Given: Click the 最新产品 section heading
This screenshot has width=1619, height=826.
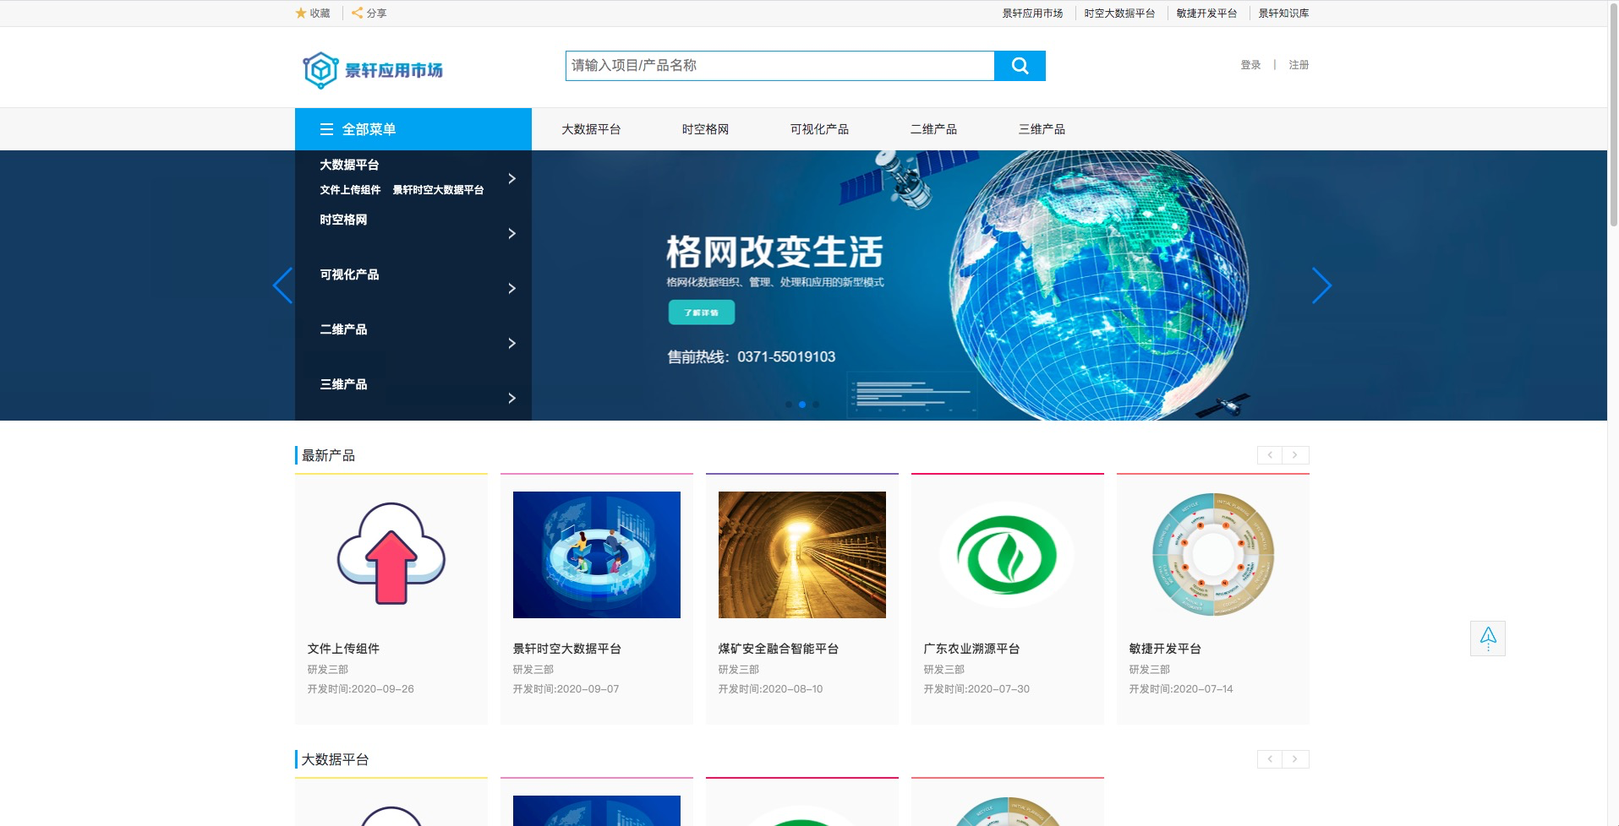Looking at the screenshot, I should click(x=328, y=455).
